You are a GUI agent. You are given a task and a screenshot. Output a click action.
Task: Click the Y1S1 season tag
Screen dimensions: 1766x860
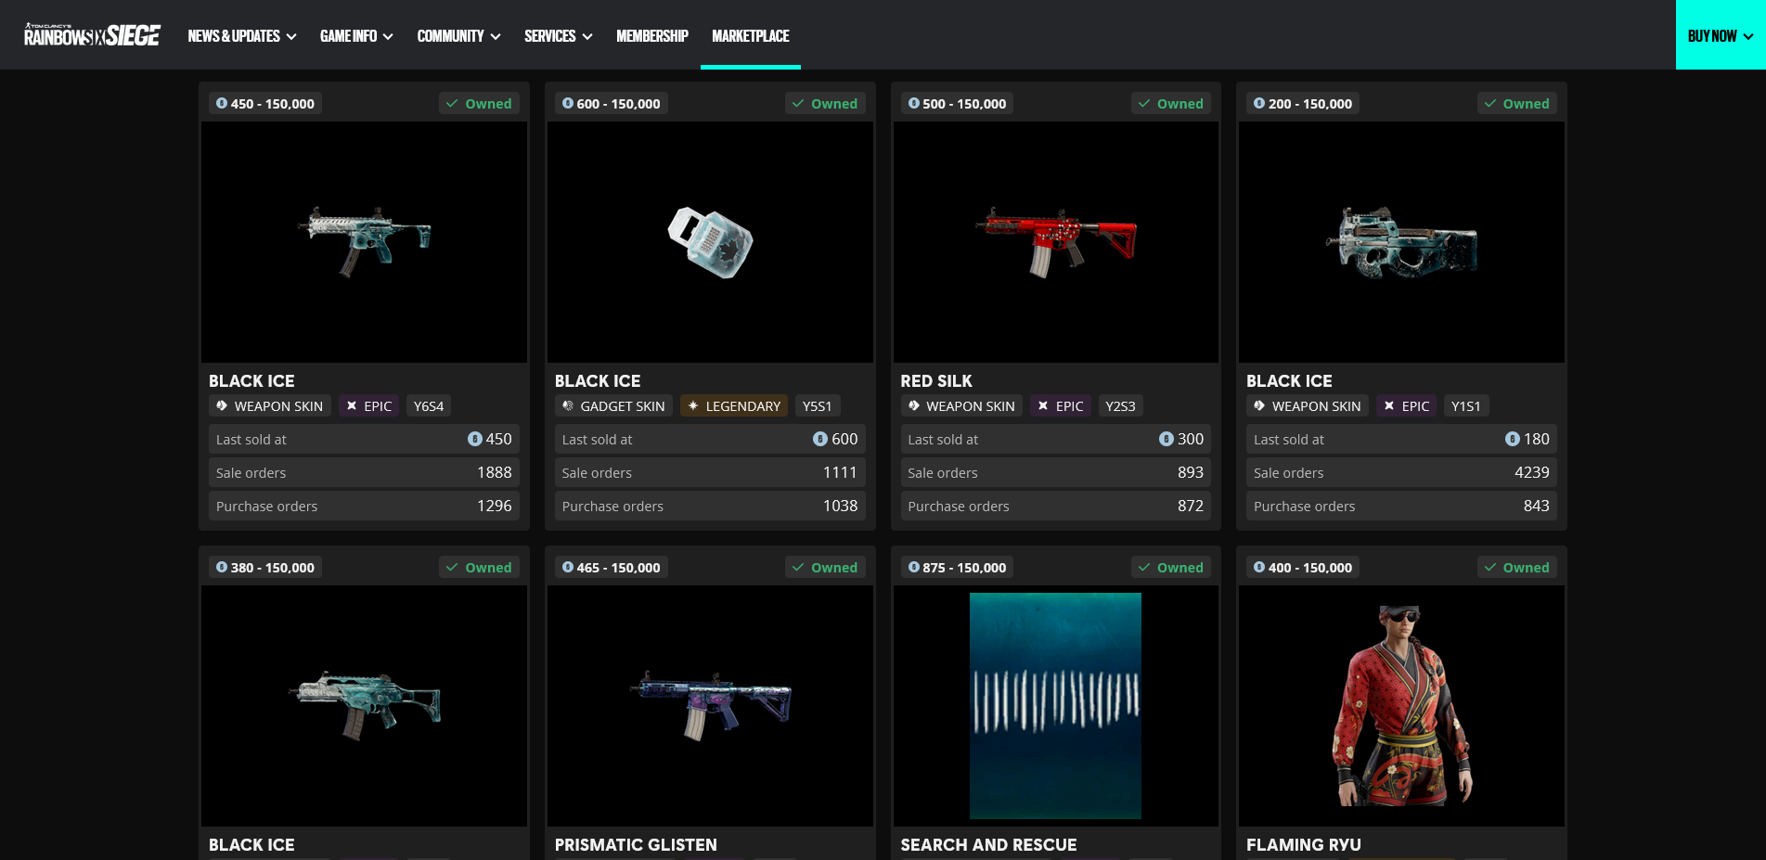coord(1466,405)
